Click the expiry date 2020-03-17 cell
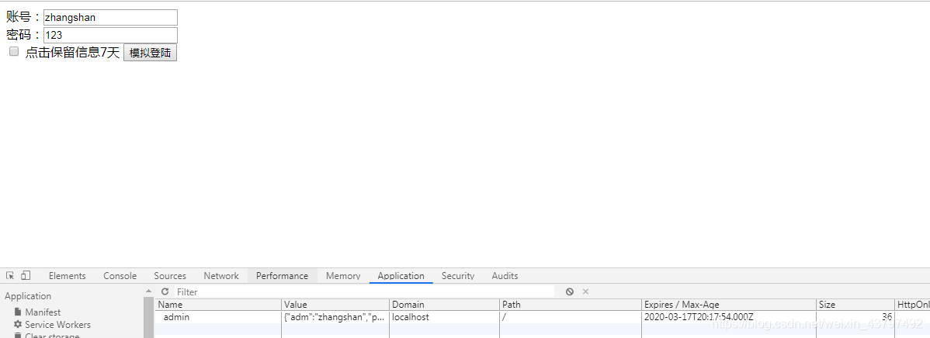The height and width of the screenshot is (338, 930). (729, 317)
